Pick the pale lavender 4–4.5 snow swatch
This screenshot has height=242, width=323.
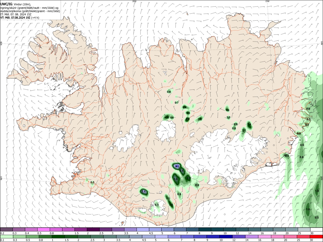coord(143,229)
